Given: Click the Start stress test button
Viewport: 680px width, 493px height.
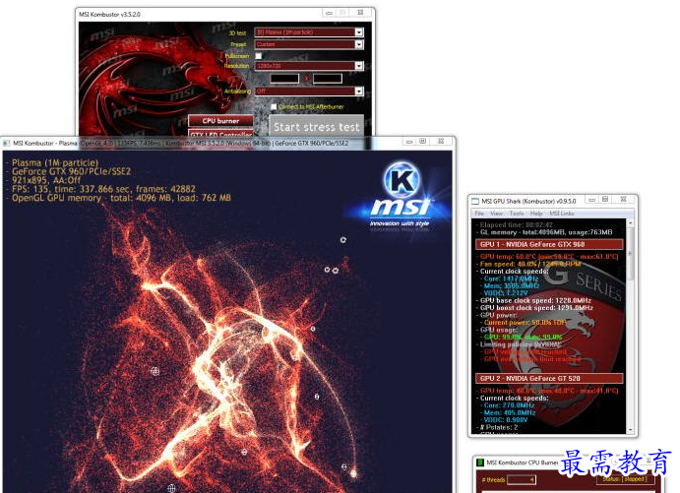Looking at the screenshot, I should [317, 127].
